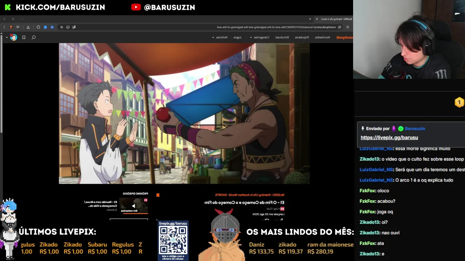Click the streamer webcam feed
The height and width of the screenshot is (261, 465).
[409, 39]
